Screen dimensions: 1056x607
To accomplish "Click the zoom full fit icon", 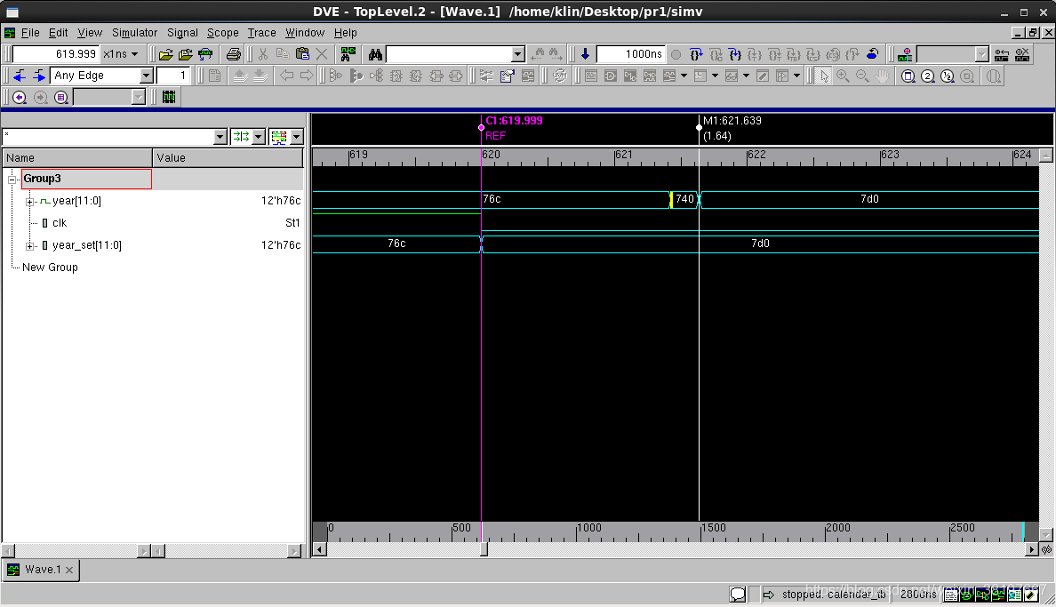I will 908,76.
